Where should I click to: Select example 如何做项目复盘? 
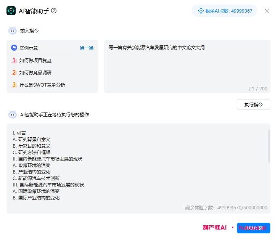(x=35, y=60)
